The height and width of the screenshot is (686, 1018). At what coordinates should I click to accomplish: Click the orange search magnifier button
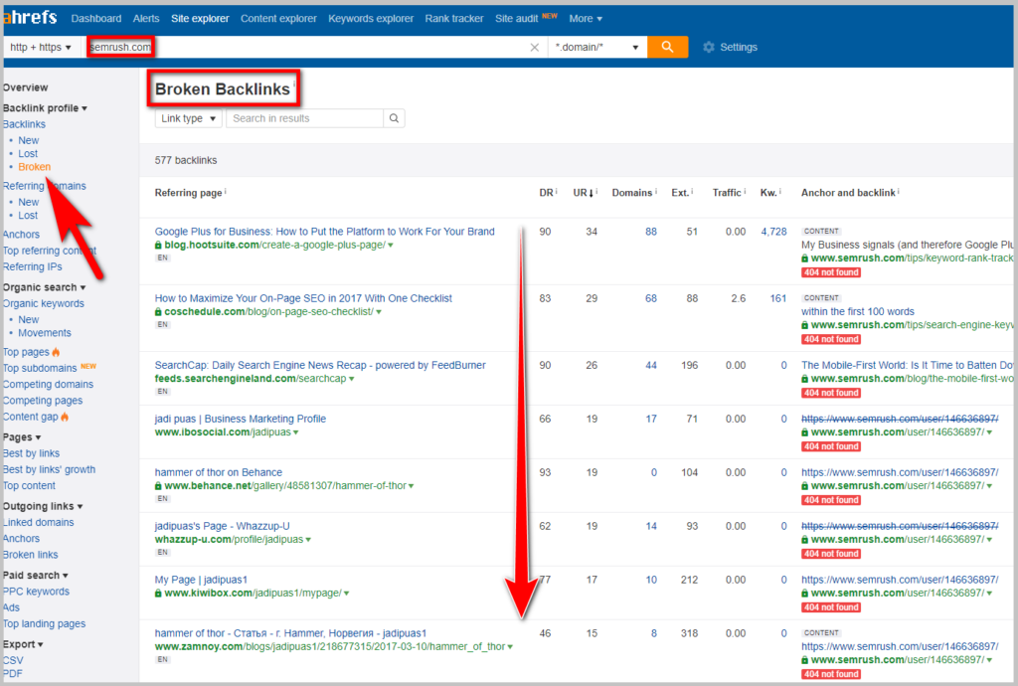tap(667, 47)
